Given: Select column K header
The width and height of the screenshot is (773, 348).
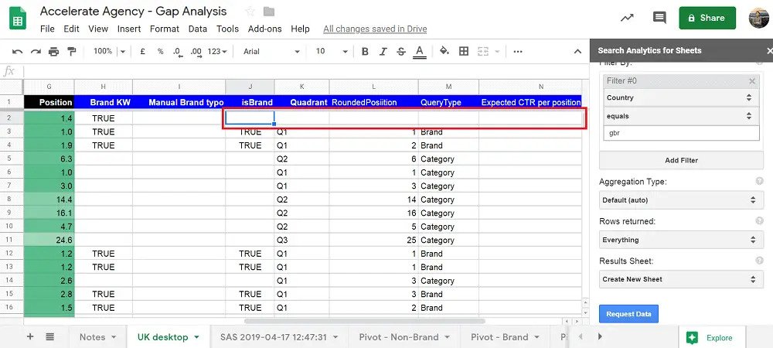Looking at the screenshot, I should [x=301, y=87].
